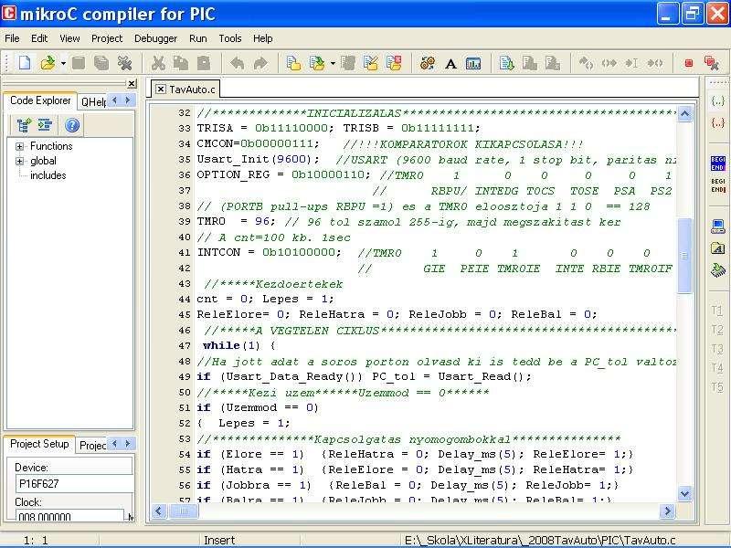Click the T1 template button in right sidebar
731x548 pixels.
(717, 310)
